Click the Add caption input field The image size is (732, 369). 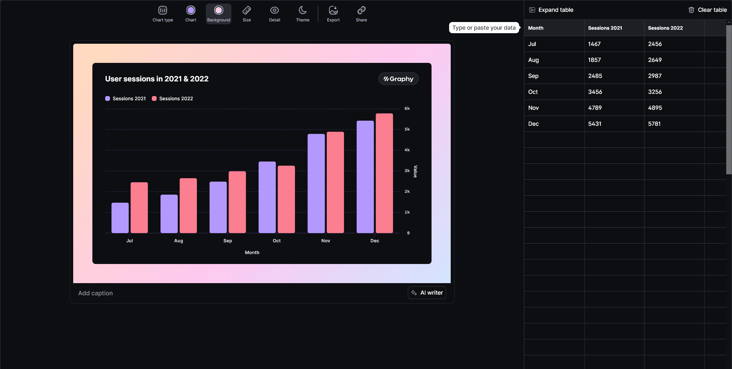click(x=95, y=293)
